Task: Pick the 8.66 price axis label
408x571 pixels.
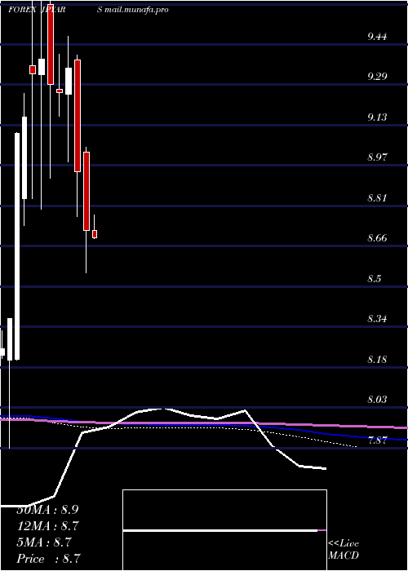Action: 377,238
